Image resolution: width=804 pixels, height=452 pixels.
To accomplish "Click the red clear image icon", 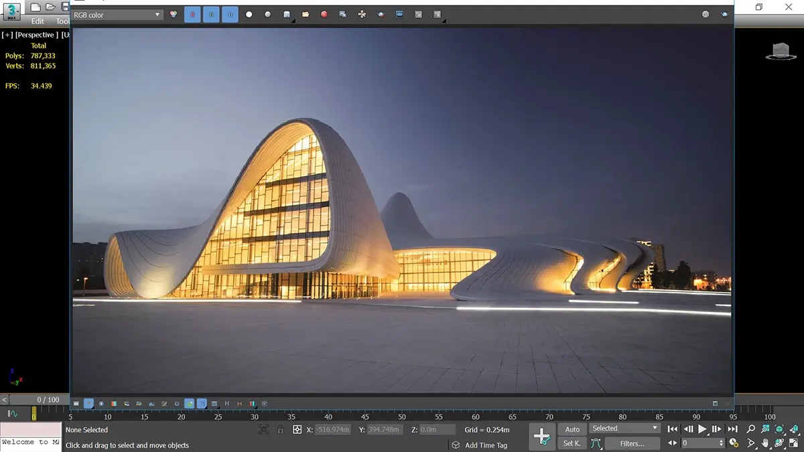I will point(324,14).
